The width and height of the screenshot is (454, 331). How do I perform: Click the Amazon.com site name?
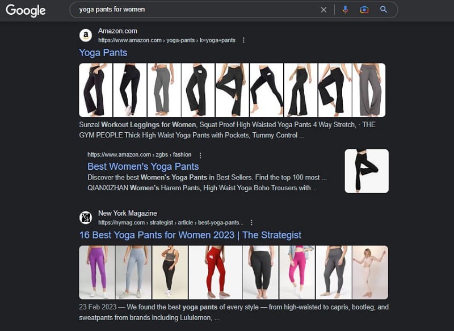click(117, 31)
